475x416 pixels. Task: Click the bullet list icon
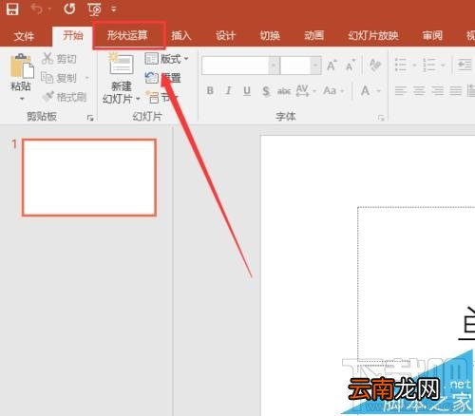click(x=401, y=65)
